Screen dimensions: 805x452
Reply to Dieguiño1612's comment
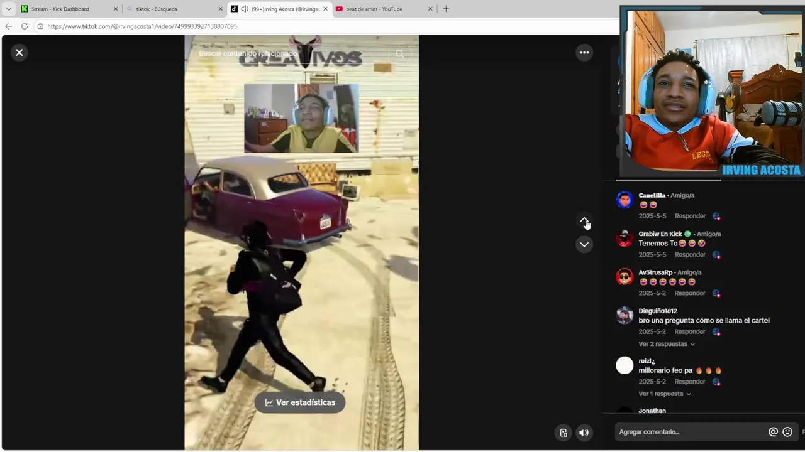(690, 331)
